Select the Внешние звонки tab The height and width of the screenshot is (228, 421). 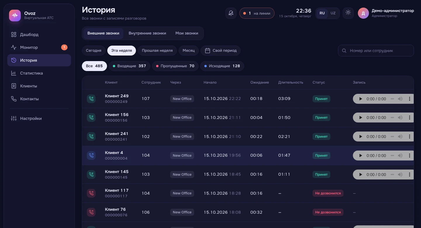103,33
